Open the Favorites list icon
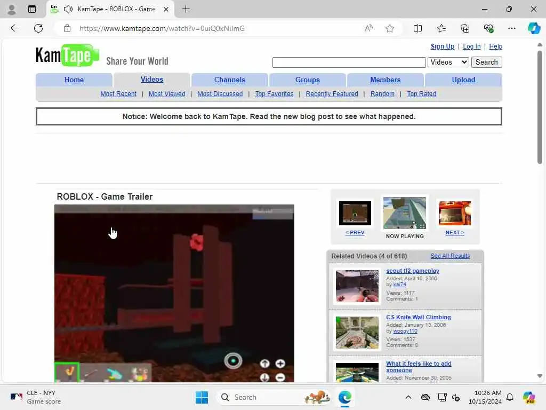Viewport: 546px width, 410px height. [441, 28]
